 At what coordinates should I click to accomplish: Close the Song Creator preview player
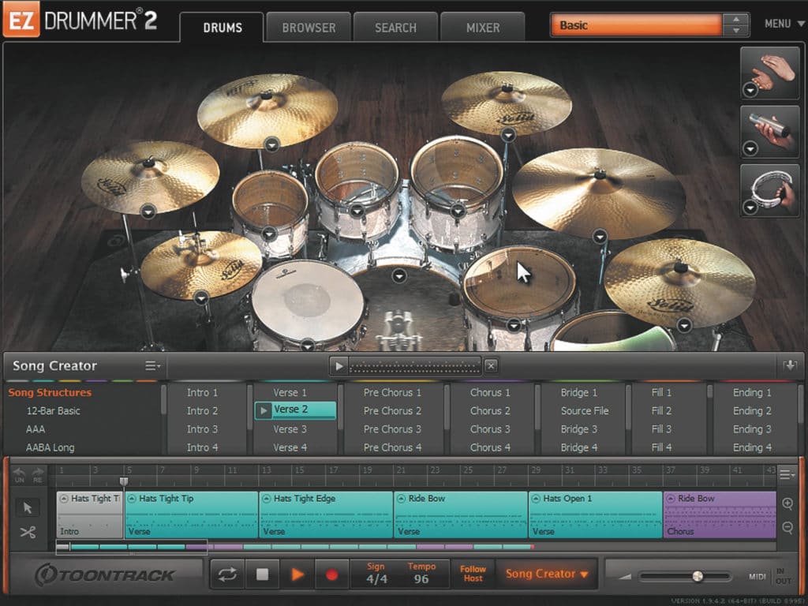point(491,366)
